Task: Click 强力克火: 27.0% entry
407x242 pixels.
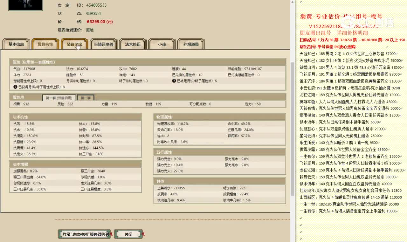Action: (x=170, y=171)
